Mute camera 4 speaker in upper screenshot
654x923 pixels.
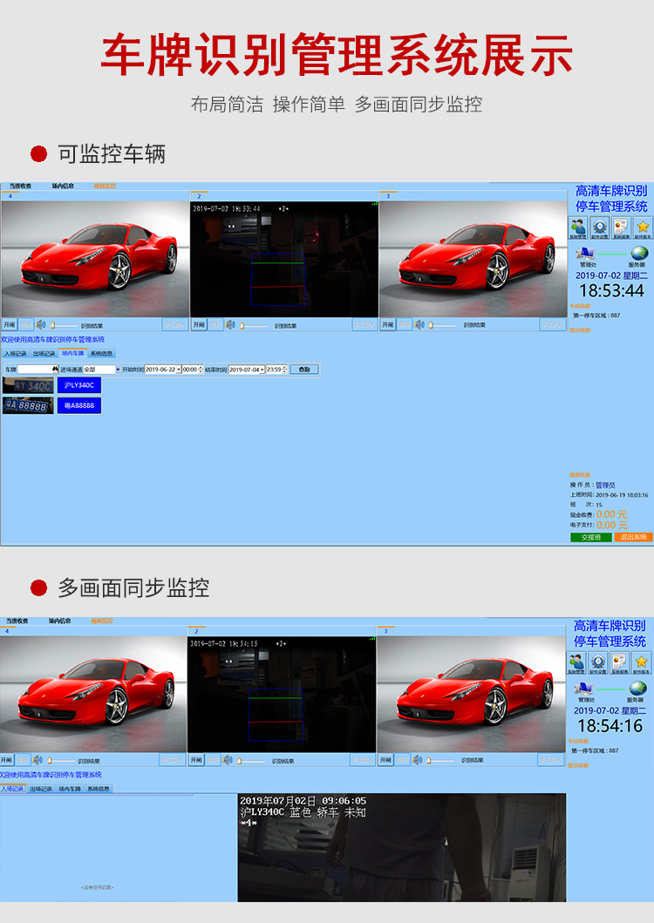[x=41, y=325]
